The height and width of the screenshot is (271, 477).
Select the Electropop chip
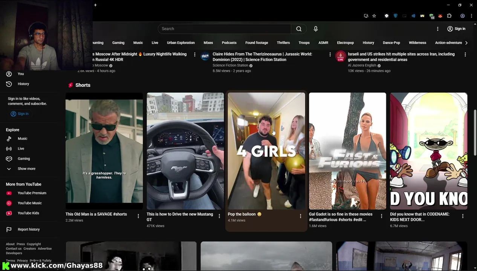(x=346, y=43)
